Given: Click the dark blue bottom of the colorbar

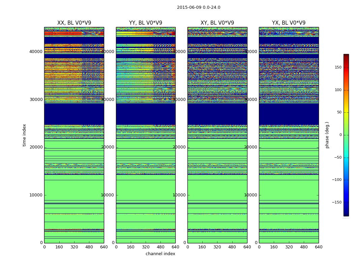Looking at the screenshot, I should click(x=346, y=213).
